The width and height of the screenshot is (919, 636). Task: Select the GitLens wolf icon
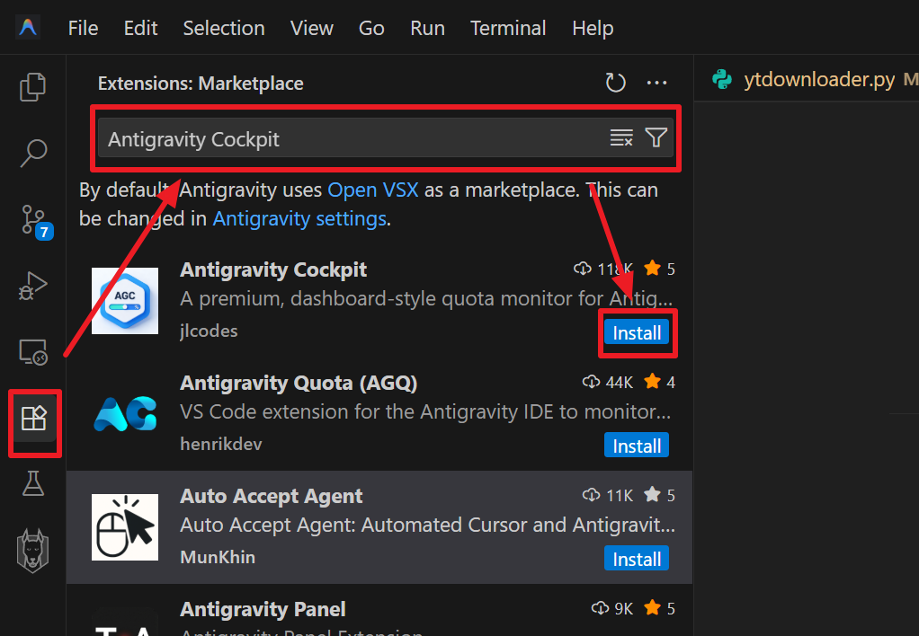32,550
